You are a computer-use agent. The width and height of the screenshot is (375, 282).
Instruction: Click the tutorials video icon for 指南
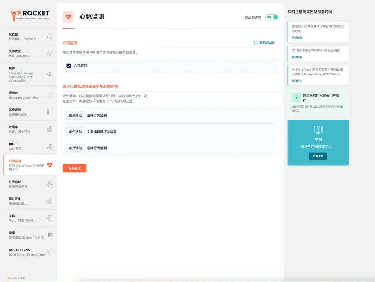(50, 235)
